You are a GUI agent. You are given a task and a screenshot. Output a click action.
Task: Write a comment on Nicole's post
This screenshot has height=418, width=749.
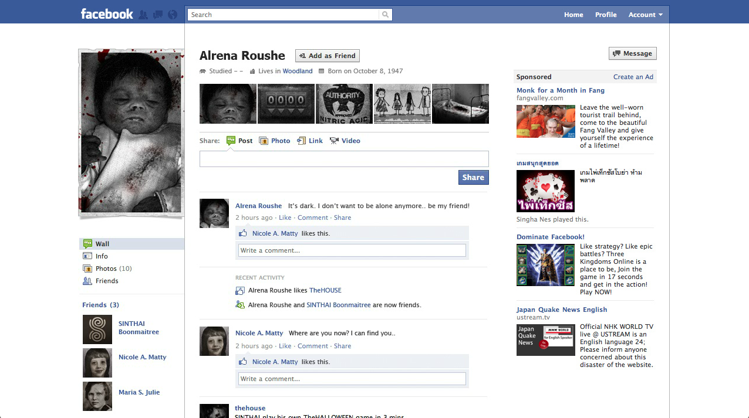[x=352, y=379]
